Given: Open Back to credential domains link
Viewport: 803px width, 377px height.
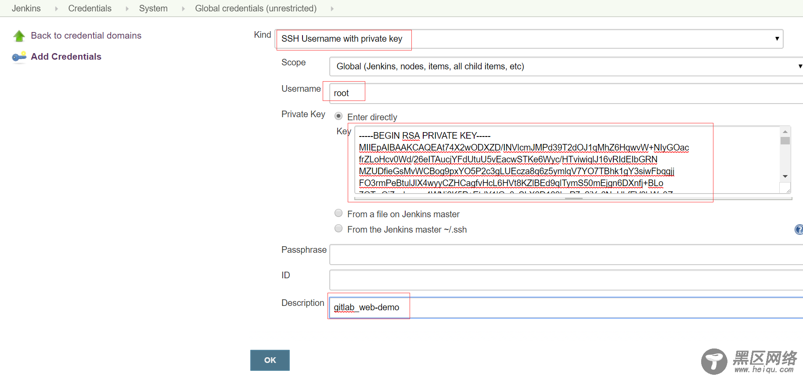Looking at the screenshot, I should (86, 36).
